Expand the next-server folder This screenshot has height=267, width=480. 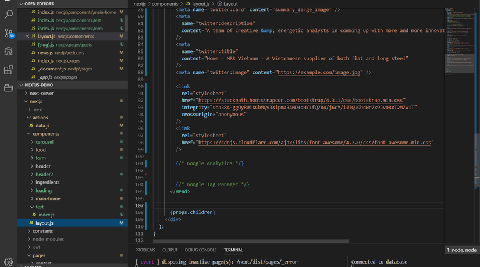[x=41, y=93]
